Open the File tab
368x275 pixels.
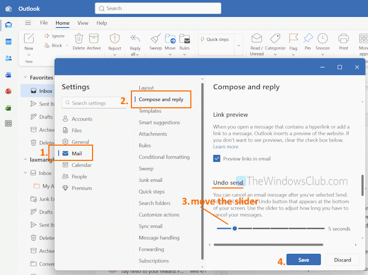[44, 23]
